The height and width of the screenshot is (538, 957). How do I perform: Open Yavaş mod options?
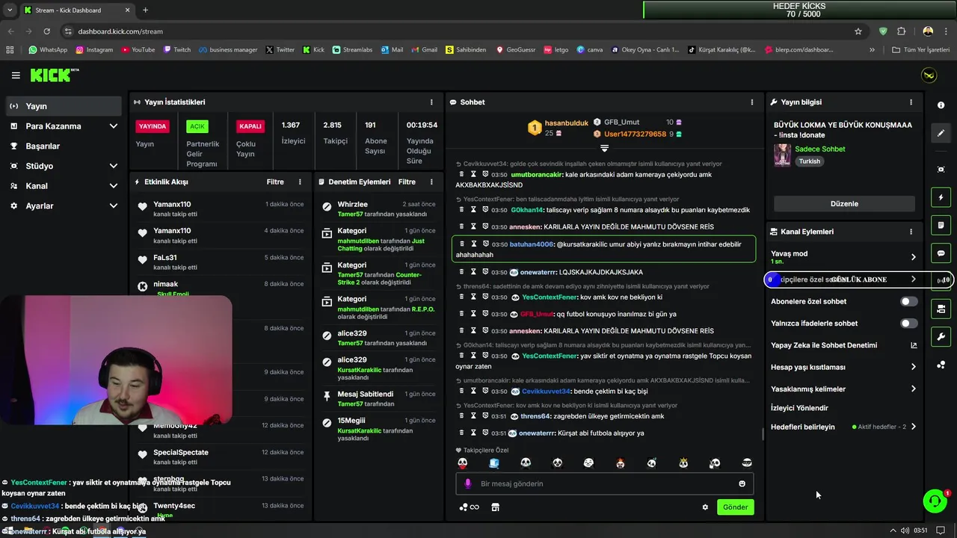[x=843, y=257]
